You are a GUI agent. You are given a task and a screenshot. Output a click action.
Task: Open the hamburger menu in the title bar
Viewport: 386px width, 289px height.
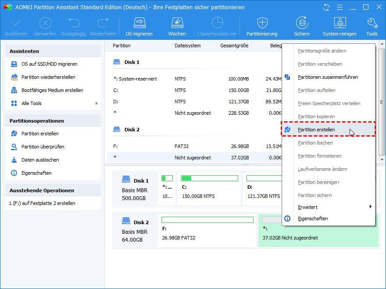point(340,7)
